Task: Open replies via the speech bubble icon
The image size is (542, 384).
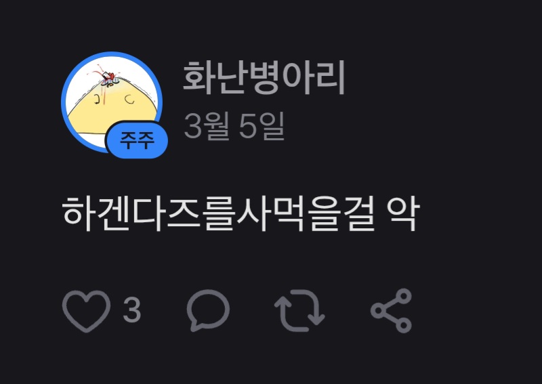Action: tap(208, 310)
